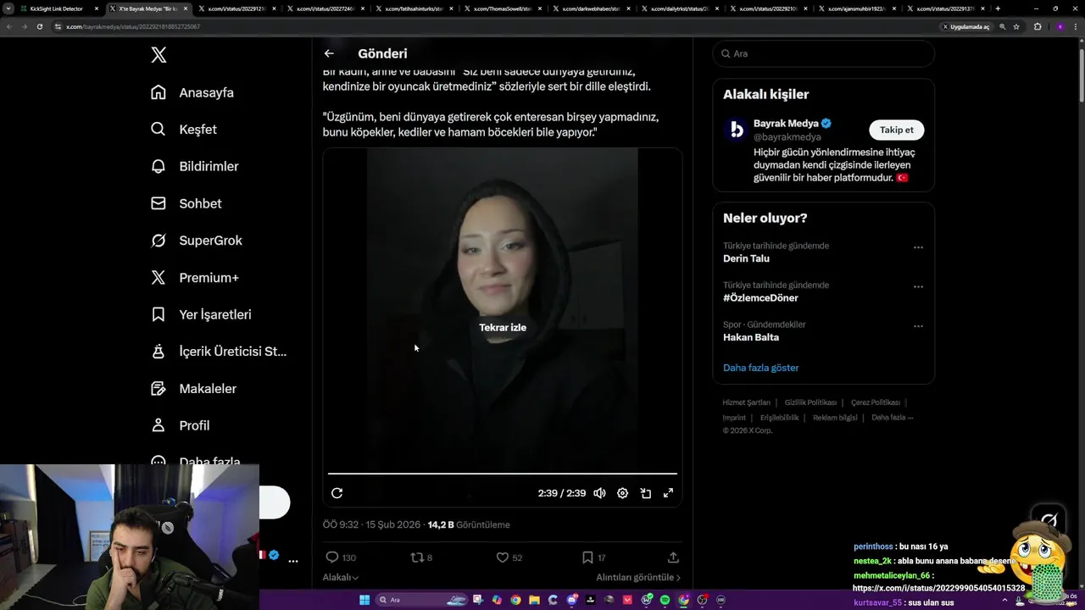Click Daha fazla göster

[760, 368]
